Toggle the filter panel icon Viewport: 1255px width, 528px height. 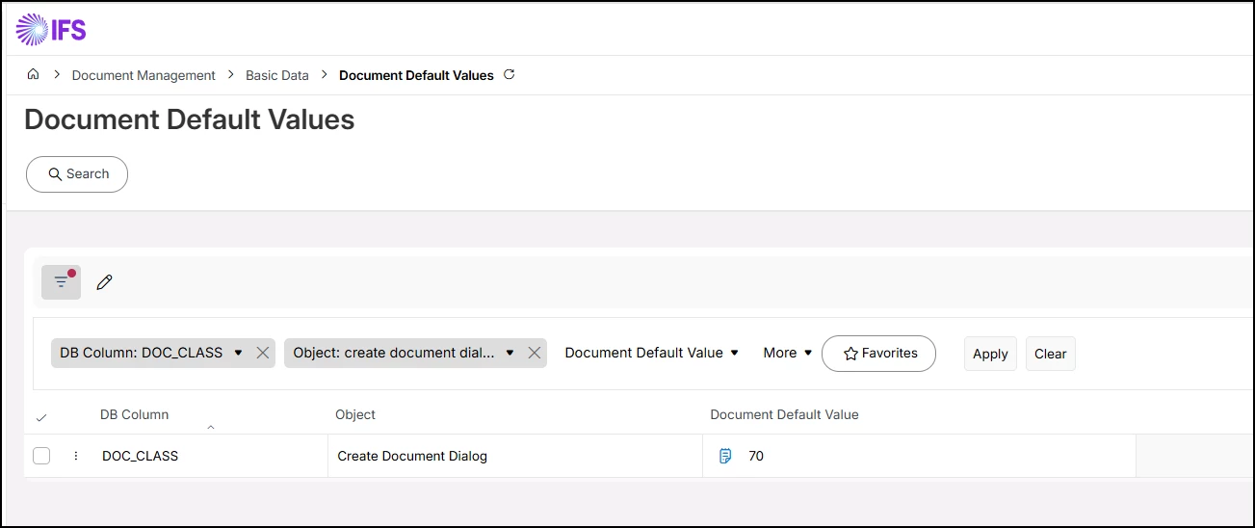61,281
